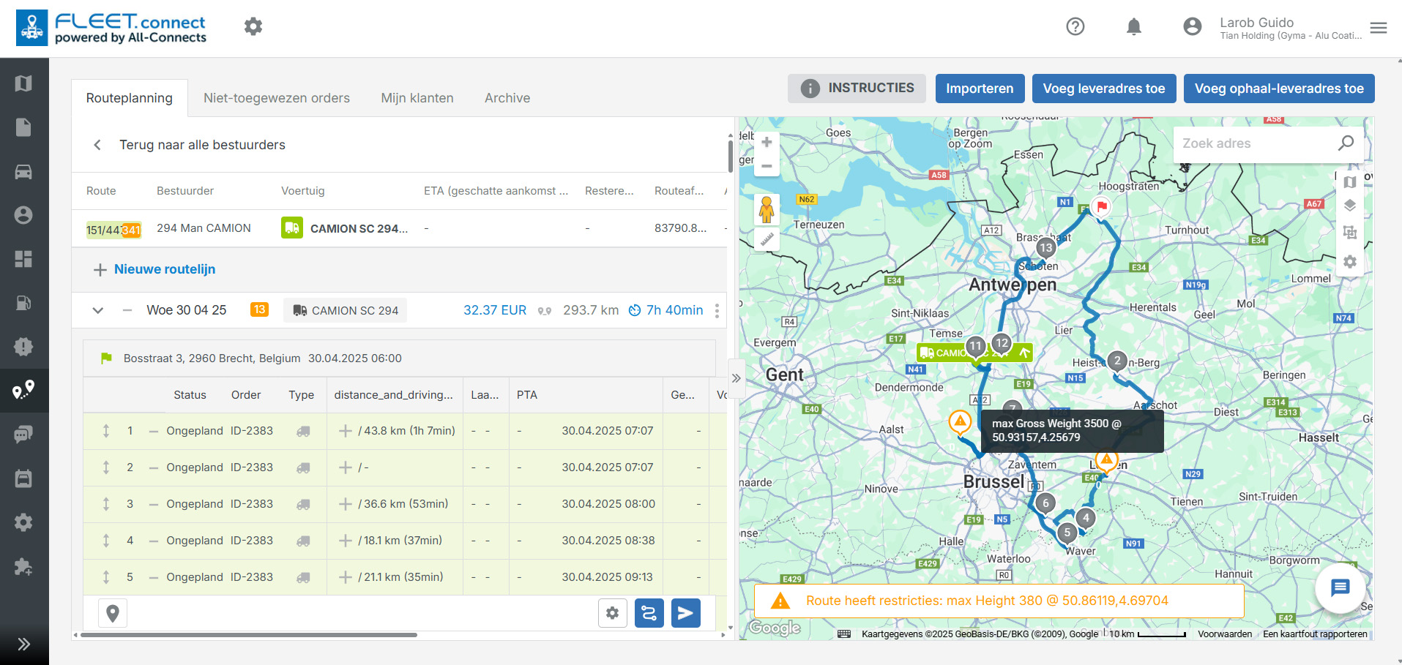
Task: Switch to Mijn klanten tab
Action: (417, 98)
